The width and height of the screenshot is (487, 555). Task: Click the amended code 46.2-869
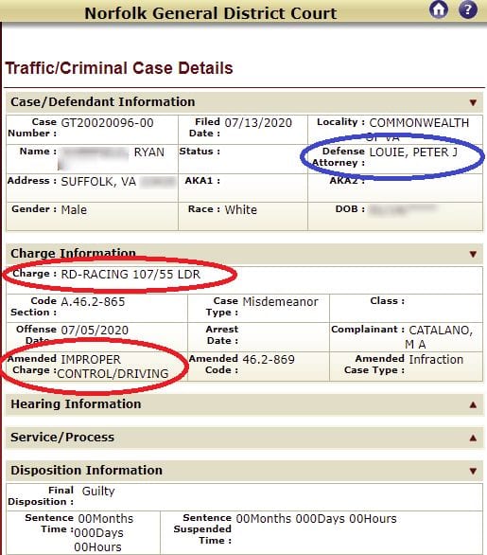click(x=269, y=360)
